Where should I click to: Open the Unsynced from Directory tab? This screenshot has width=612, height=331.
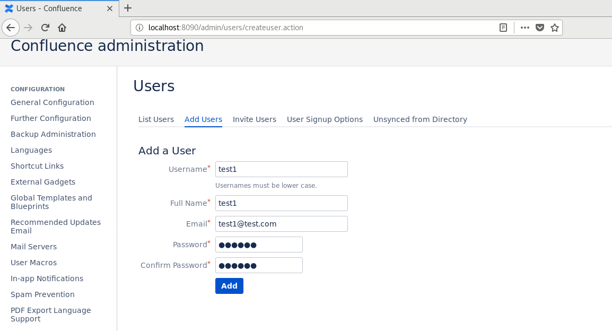coord(420,119)
